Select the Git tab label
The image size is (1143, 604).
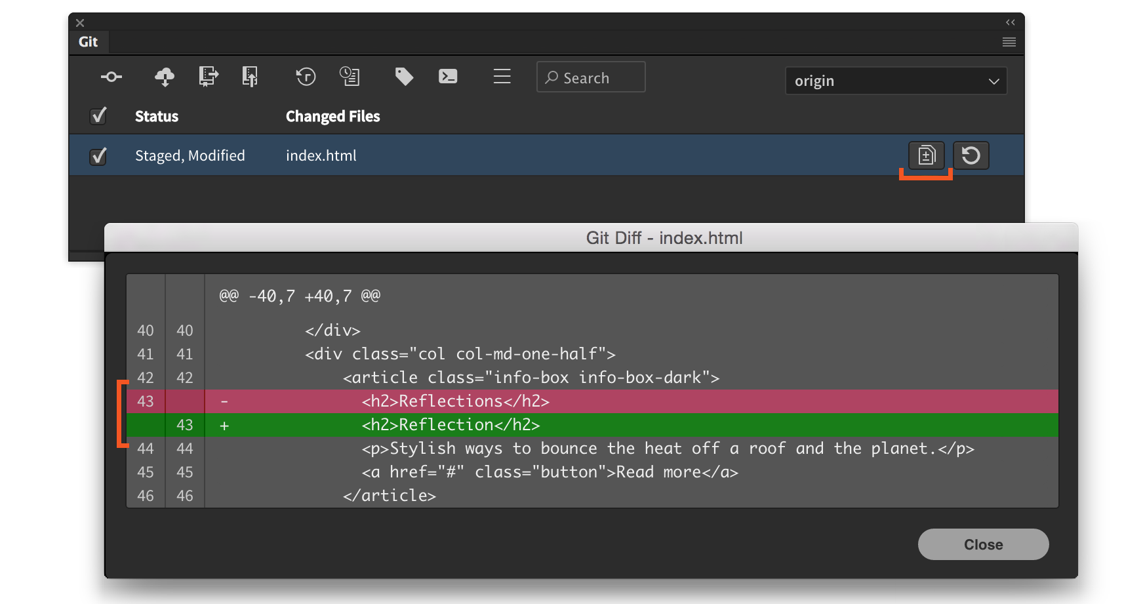click(89, 41)
